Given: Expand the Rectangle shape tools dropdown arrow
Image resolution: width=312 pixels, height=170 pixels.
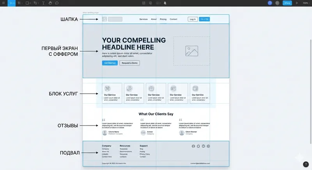Looking at the screenshot, I should pos(30,3).
